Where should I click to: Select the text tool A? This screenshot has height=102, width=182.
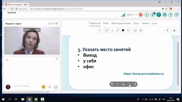click(x=112, y=30)
